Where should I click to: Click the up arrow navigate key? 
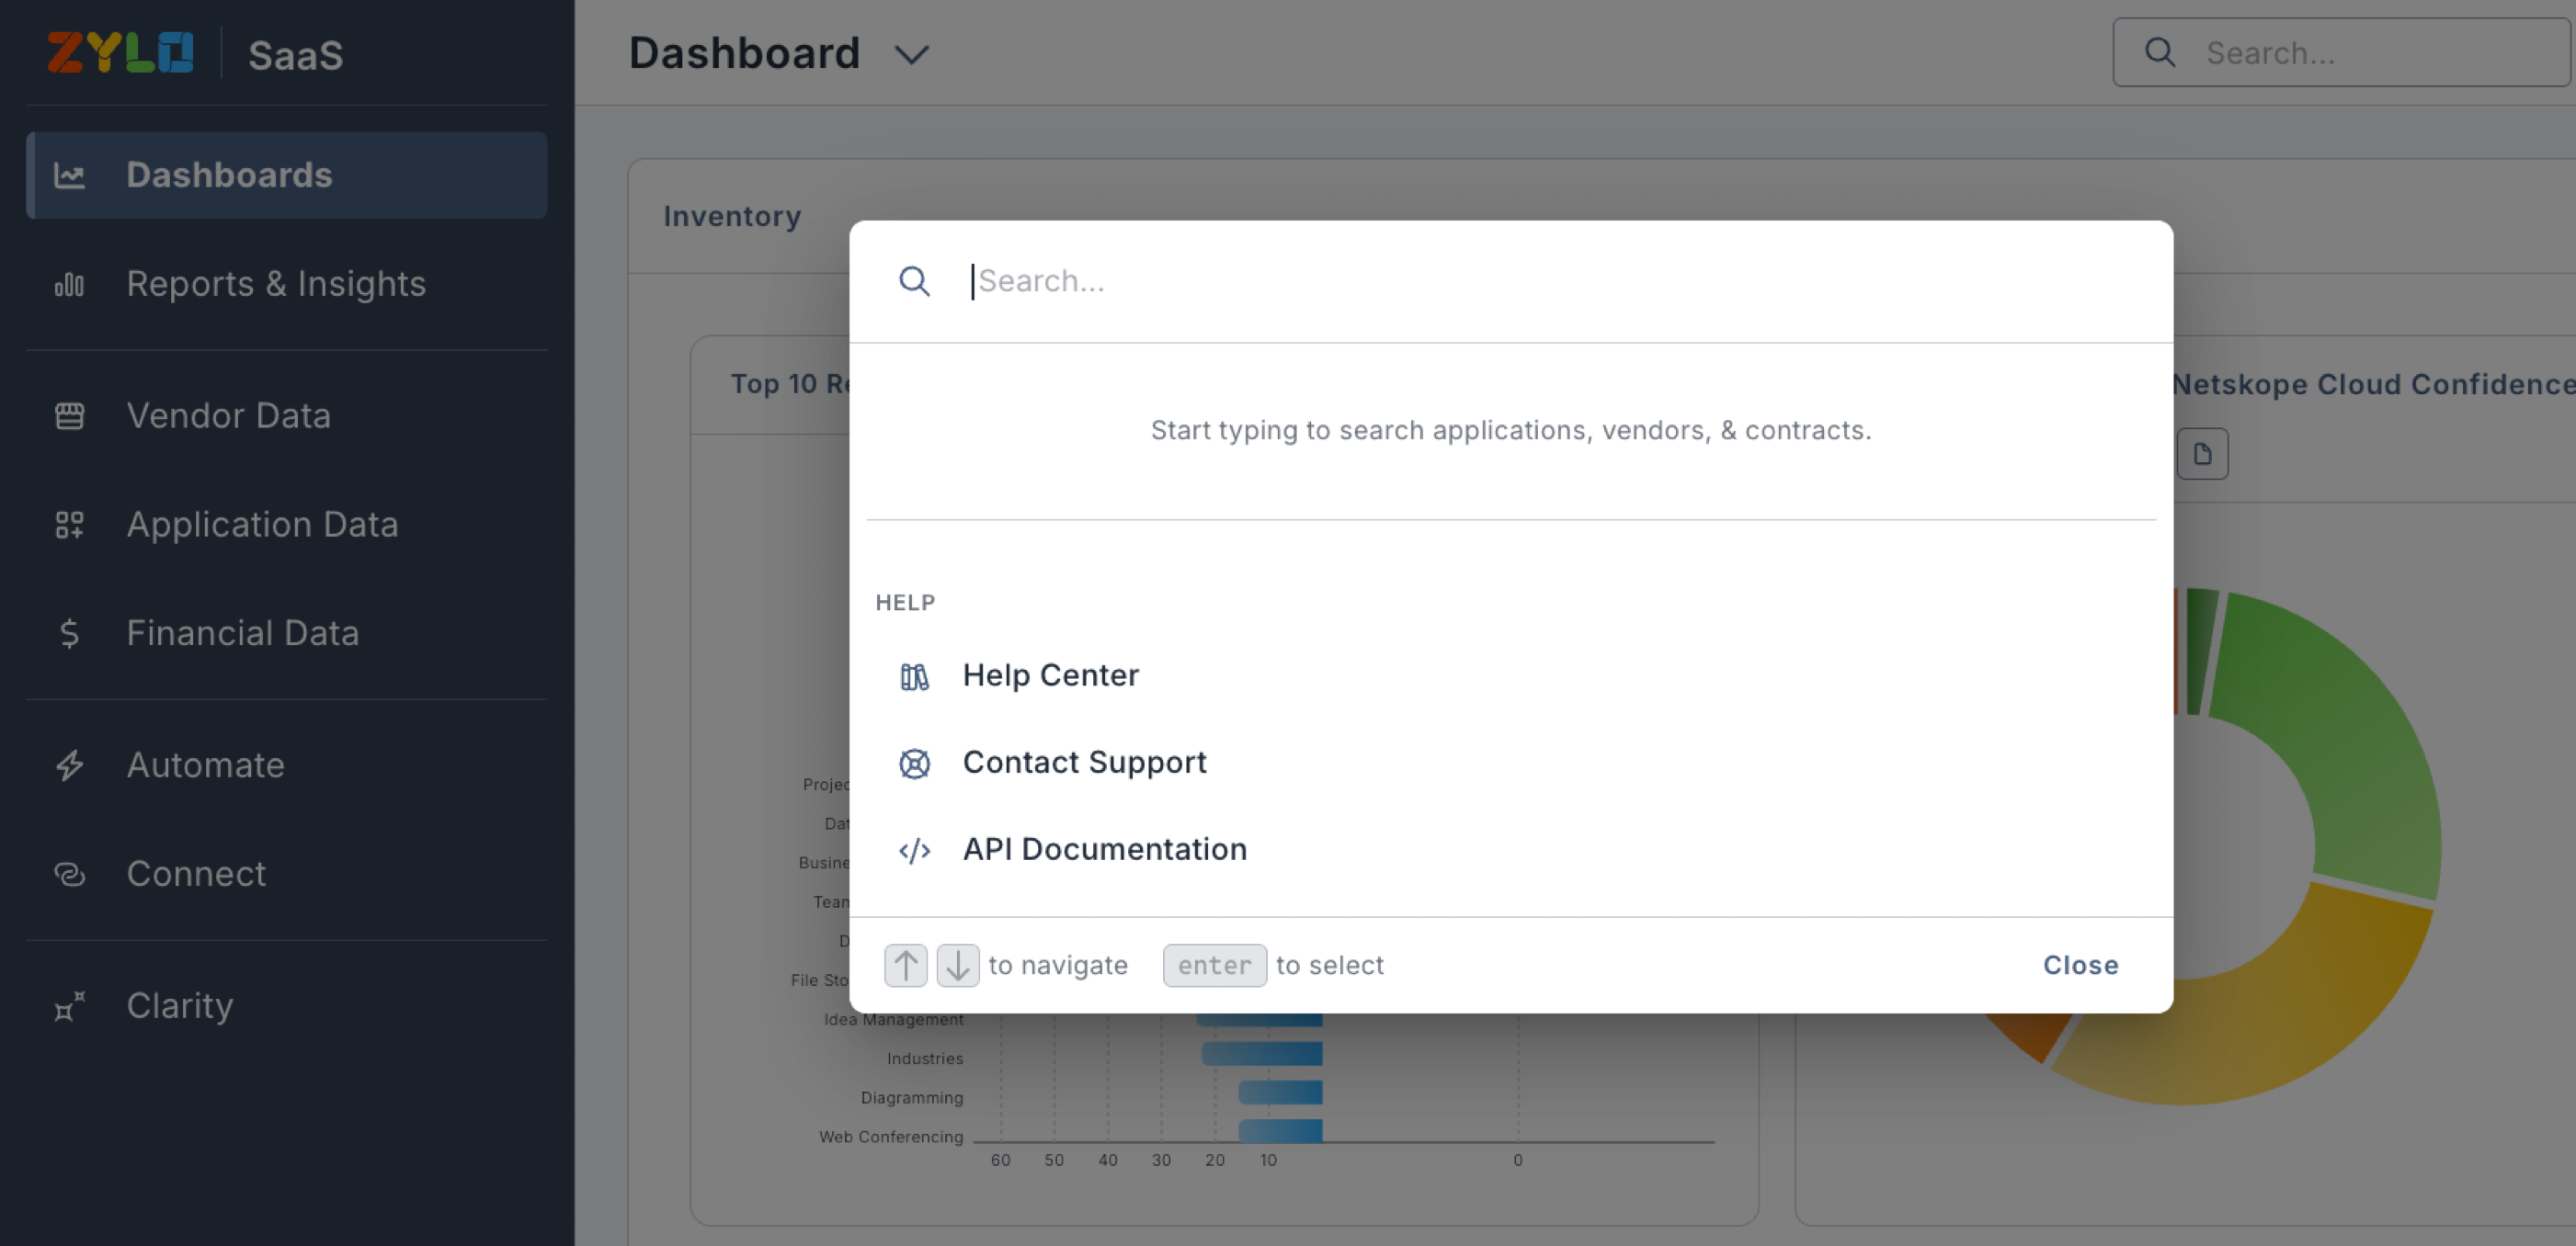tap(906, 965)
